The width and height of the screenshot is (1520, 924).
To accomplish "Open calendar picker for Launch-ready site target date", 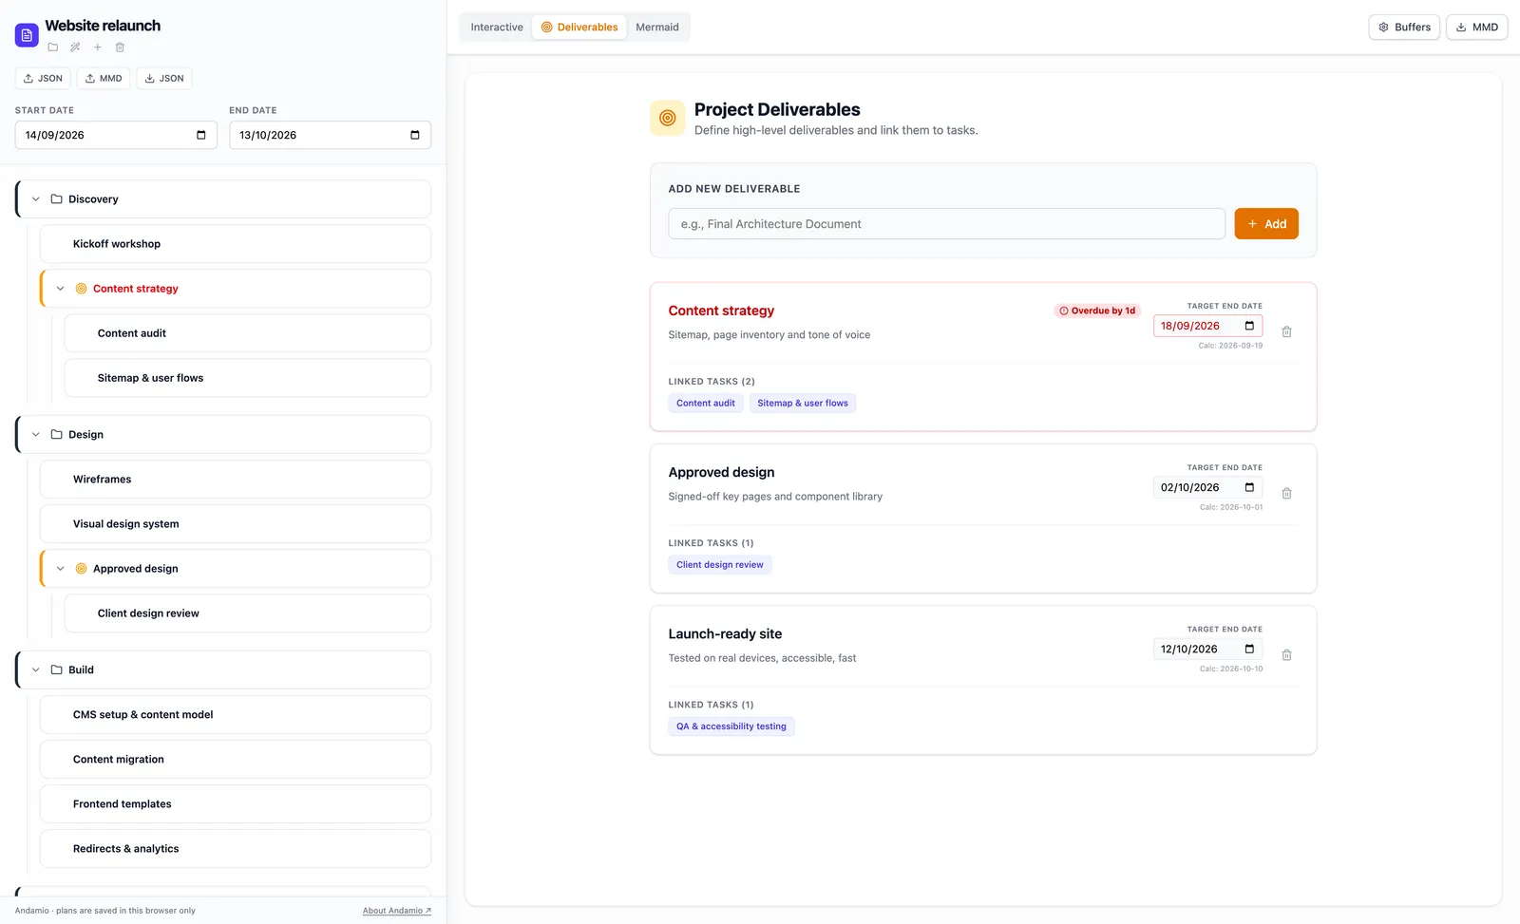I will [x=1249, y=649].
